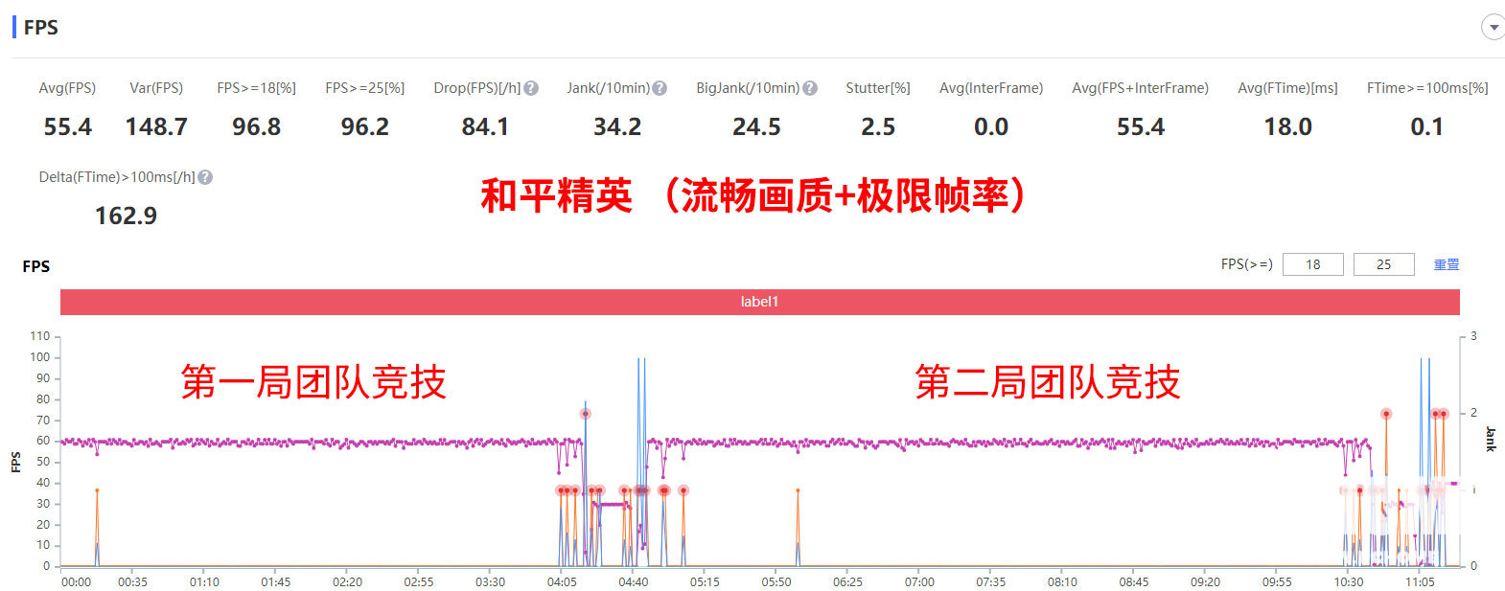Open help icon beside Drop(FPS)[/h]
Viewport: 1505px width, 591px height.
point(531,88)
